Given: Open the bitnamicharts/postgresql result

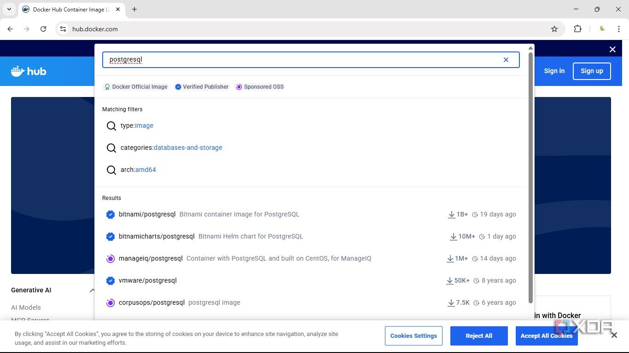Looking at the screenshot, I should tap(311, 236).
